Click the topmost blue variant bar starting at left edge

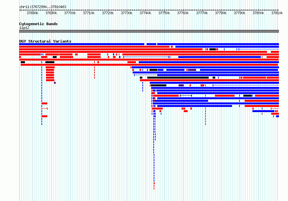[82, 44]
